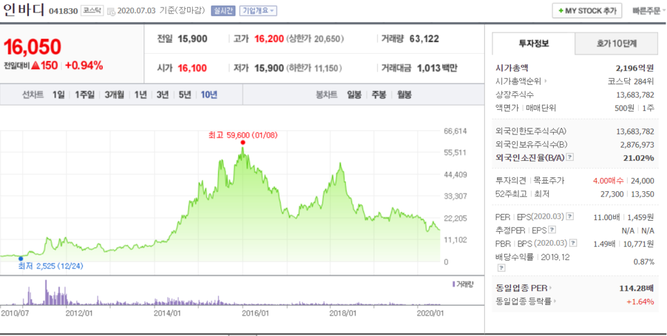Click the 코스닥 market badge

coord(93,10)
